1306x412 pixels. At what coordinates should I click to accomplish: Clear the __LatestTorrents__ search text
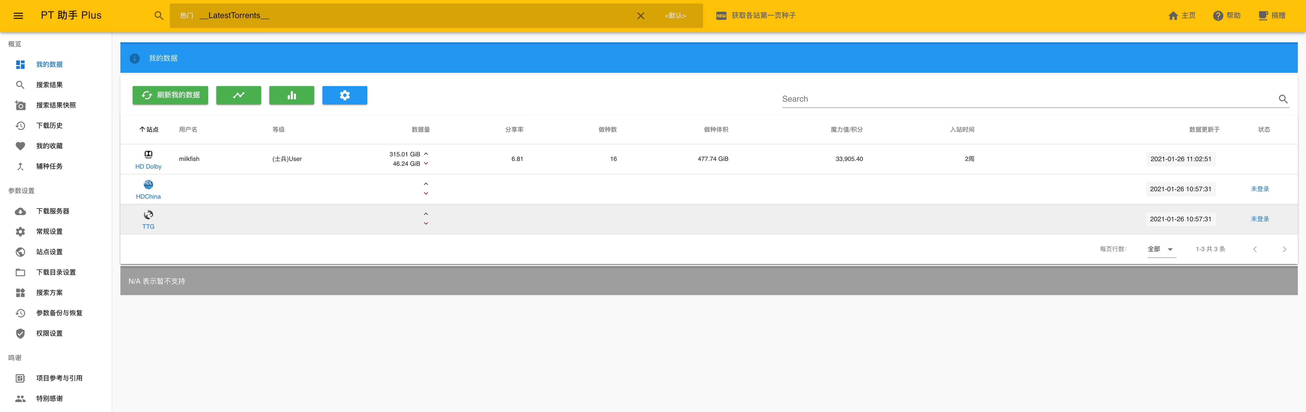[640, 16]
